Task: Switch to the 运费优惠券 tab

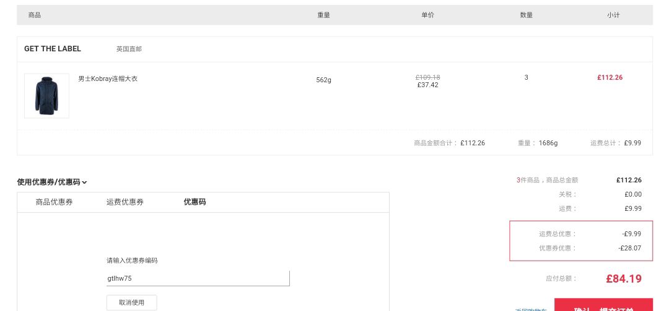Action: click(x=125, y=202)
